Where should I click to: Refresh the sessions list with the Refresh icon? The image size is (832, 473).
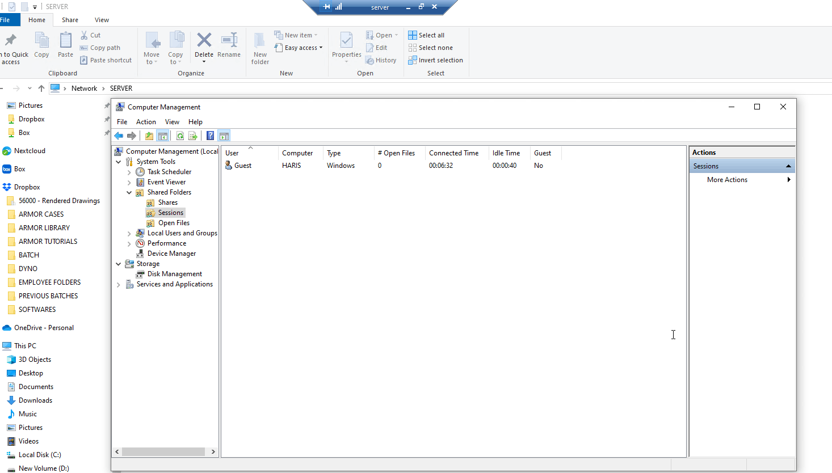coord(180,136)
